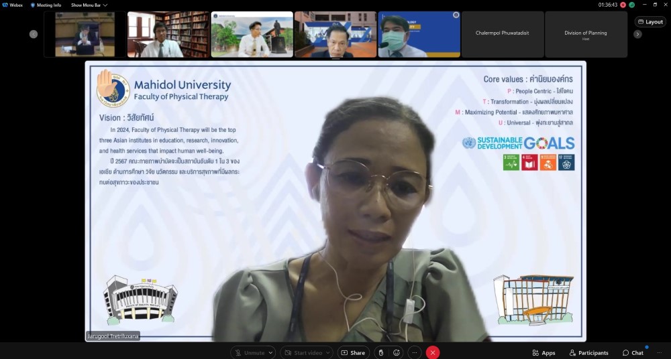
Task: Change view with the Layout button
Action: pyautogui.click(x=650, y=21)
